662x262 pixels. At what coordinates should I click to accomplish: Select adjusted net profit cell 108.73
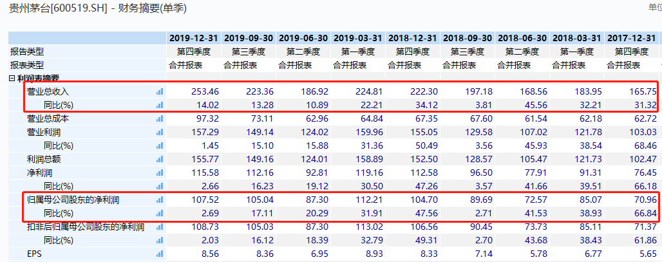pyautogui.click(x=205, y=227)
